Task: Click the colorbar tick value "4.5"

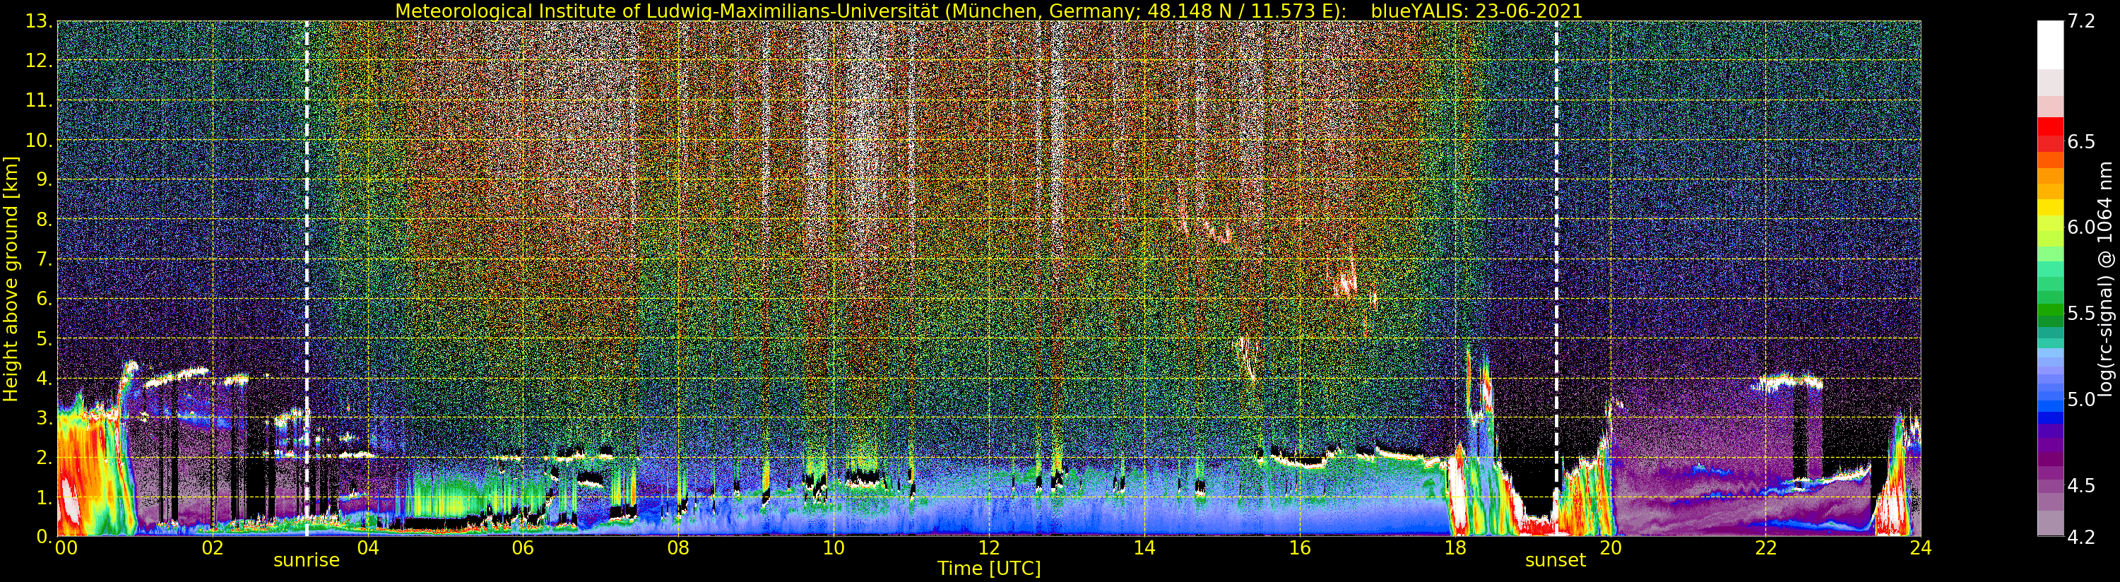Action: (x=2081, y=485)
